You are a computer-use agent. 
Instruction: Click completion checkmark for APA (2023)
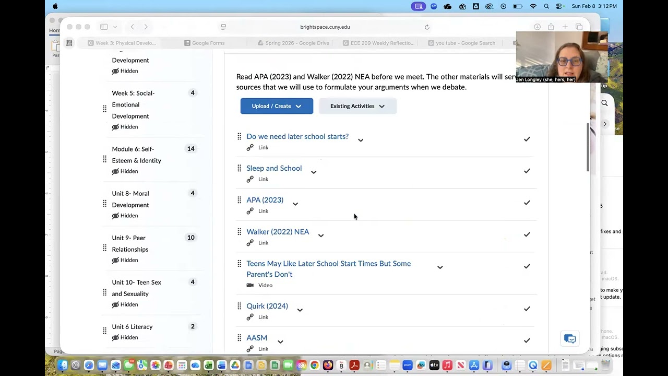click(527, 203)
